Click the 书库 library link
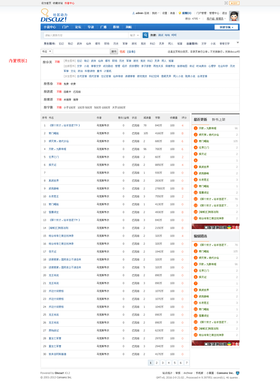280x390 pixels. click(122, 52)
